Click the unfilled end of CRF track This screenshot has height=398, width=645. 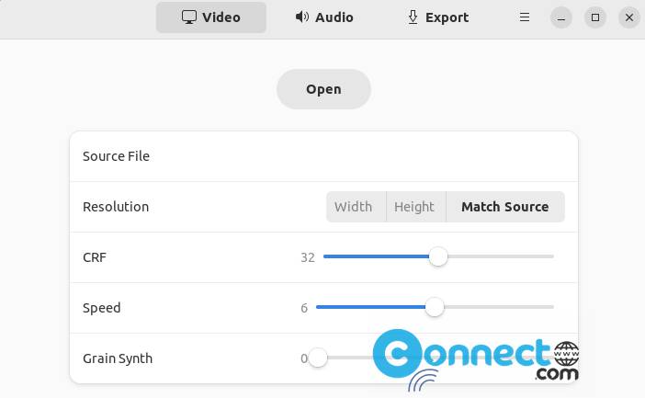click(x=501, y=256)
